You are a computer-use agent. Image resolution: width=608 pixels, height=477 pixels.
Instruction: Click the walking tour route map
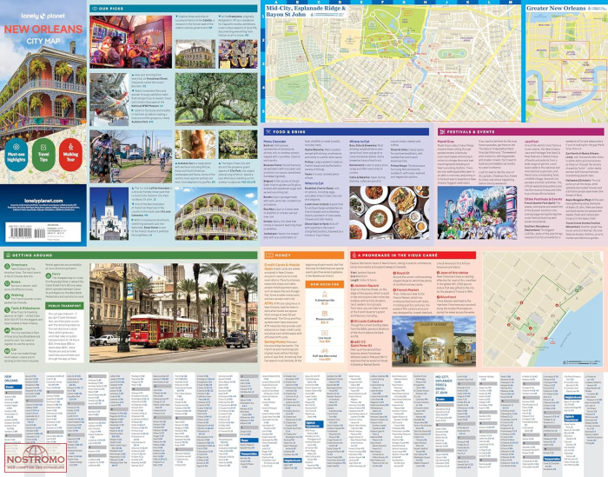(543, 309)
